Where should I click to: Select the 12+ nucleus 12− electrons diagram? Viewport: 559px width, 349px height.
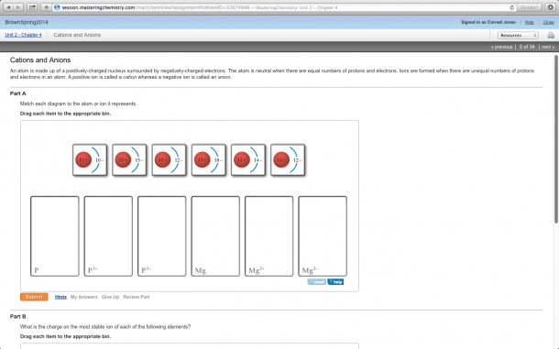coord(288,159)
